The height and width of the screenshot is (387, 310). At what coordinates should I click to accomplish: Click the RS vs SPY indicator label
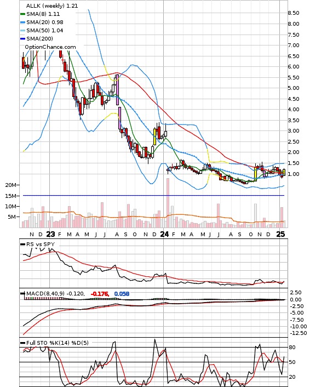click(x=41, y=244)
